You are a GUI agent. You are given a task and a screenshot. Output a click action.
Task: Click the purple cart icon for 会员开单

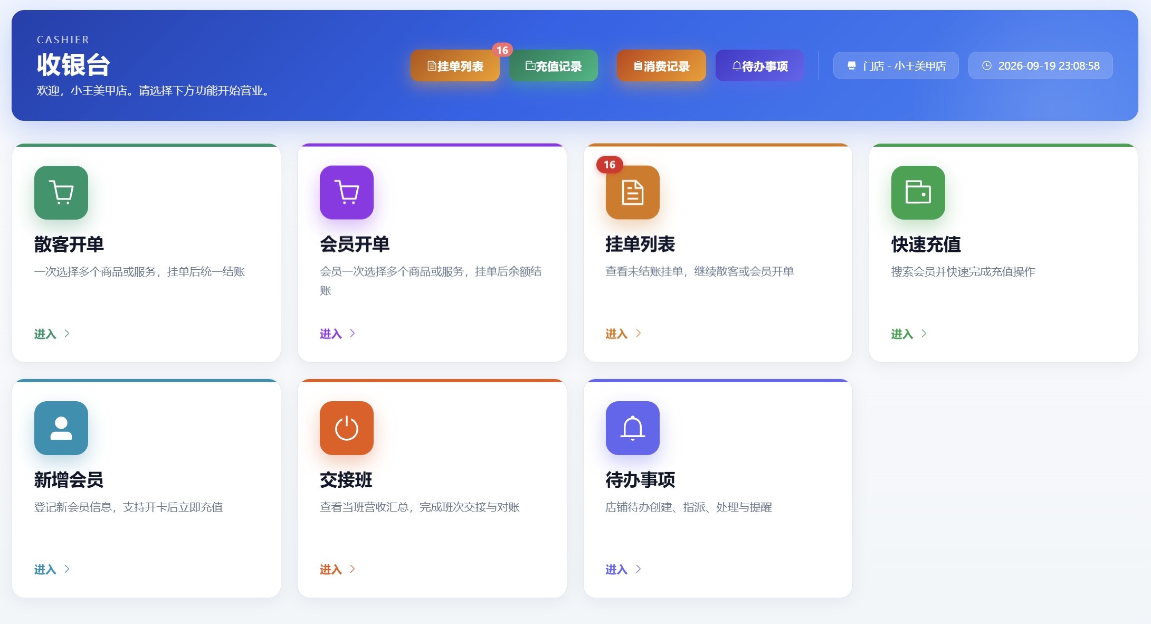click(x=347, y=193)
